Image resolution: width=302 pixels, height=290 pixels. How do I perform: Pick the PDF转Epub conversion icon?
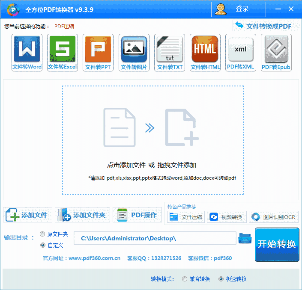pos(276,53)
